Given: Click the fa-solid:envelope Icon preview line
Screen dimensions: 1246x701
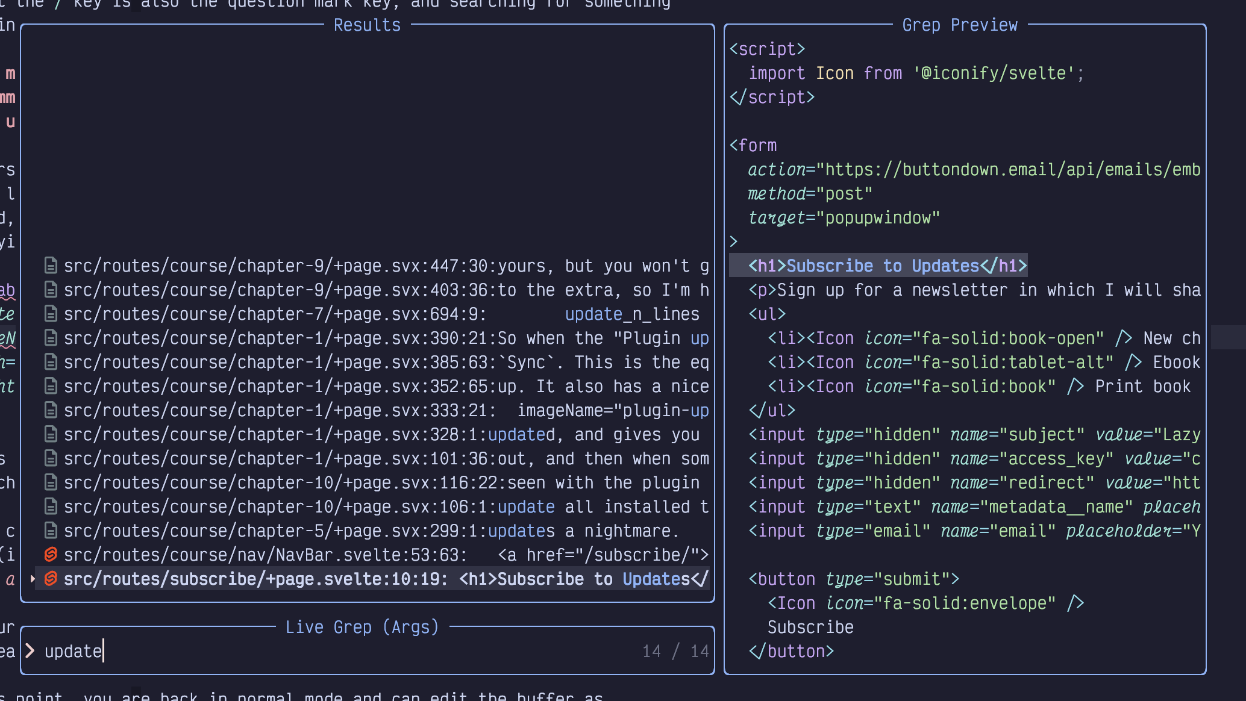Looking at the screenshot, I should [x=926, y=603].
